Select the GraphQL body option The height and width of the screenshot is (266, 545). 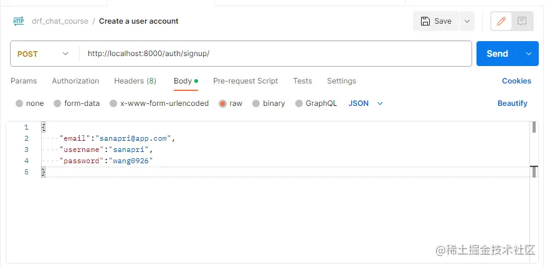tap(316, 103)
